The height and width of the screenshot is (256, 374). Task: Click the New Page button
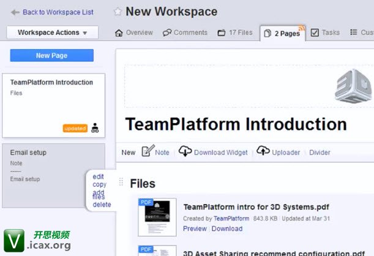(x=52, y=55)
